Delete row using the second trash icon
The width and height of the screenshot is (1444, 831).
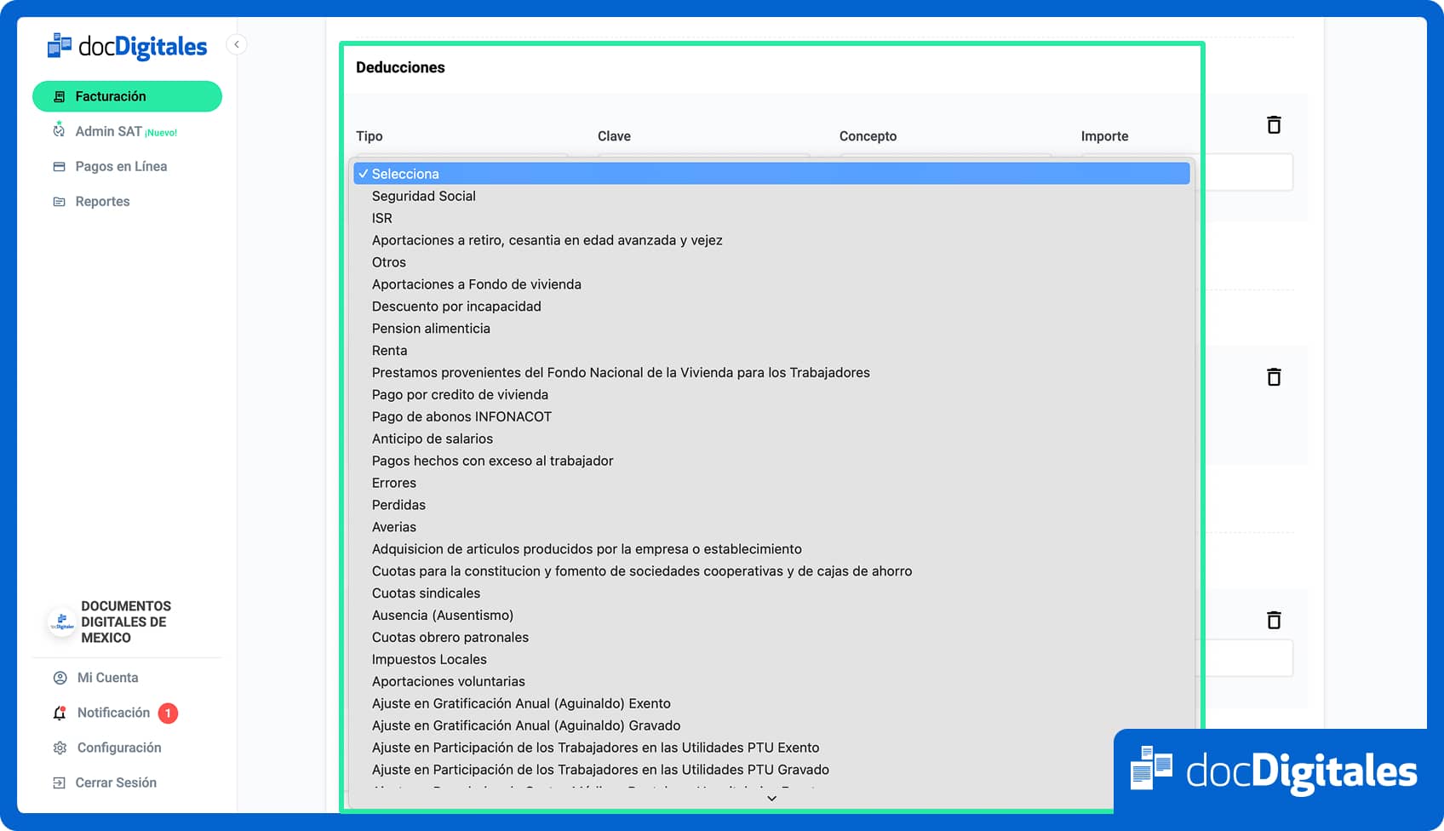[1274, 377]
